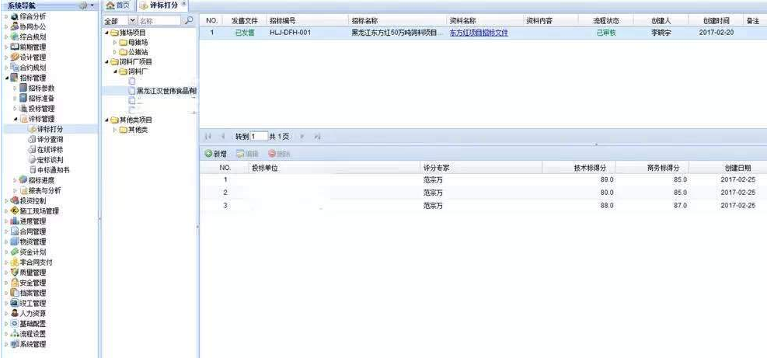Screen dimensions: 767x358
Task: Close the 评标打分 tab
Action: click(x=183, y=5)
